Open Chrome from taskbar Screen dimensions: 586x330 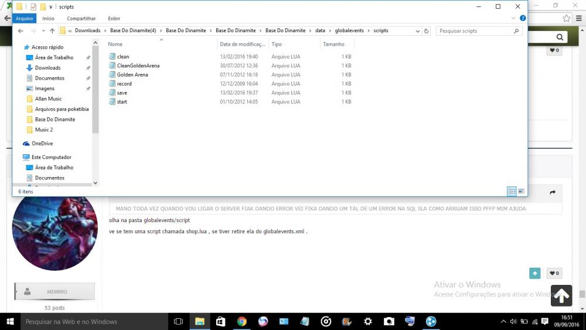click(x=242, y=321)
